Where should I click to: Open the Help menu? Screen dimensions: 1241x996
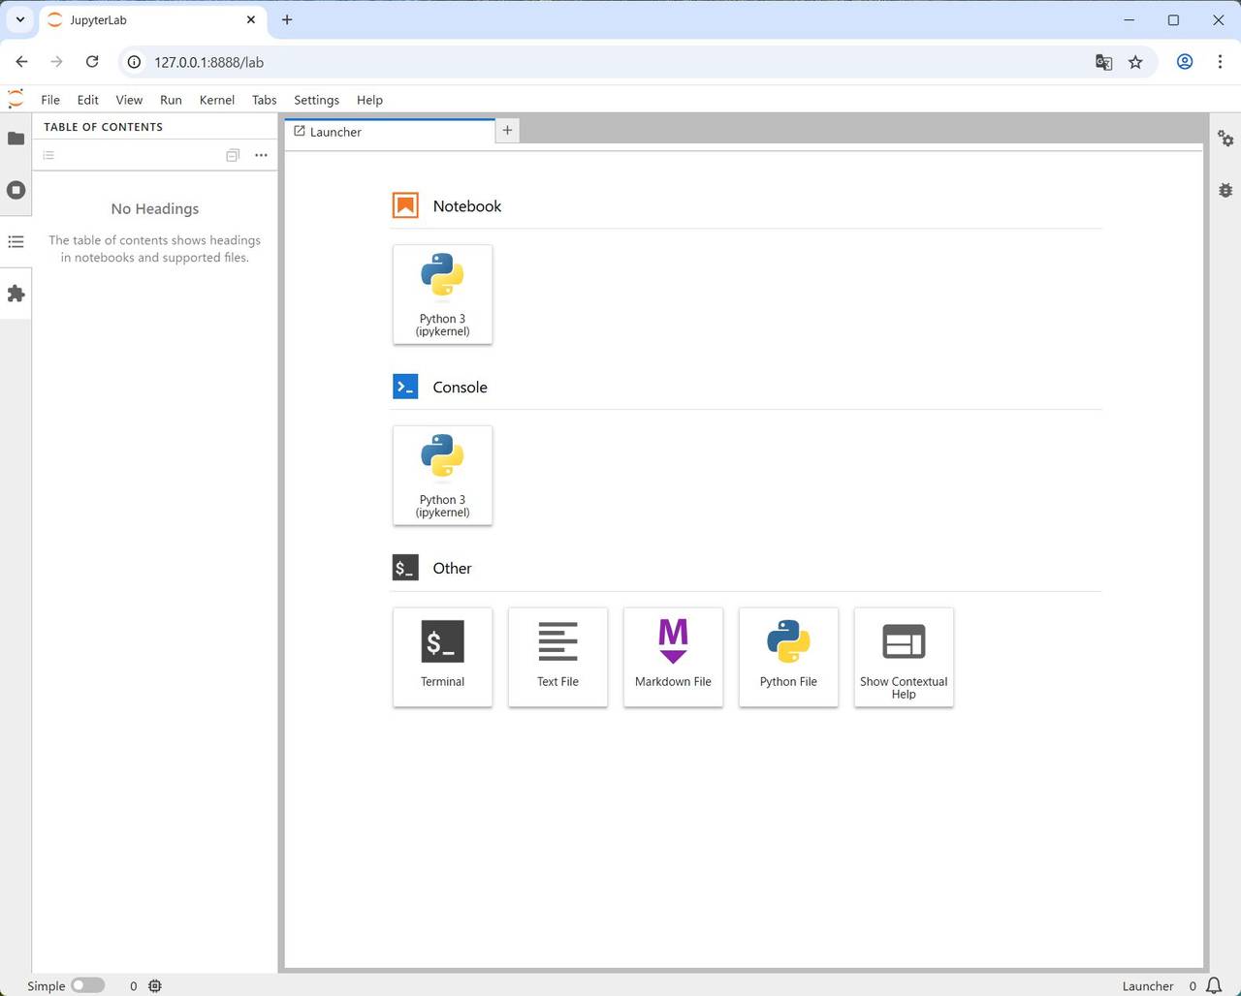(x=369, y=100)
